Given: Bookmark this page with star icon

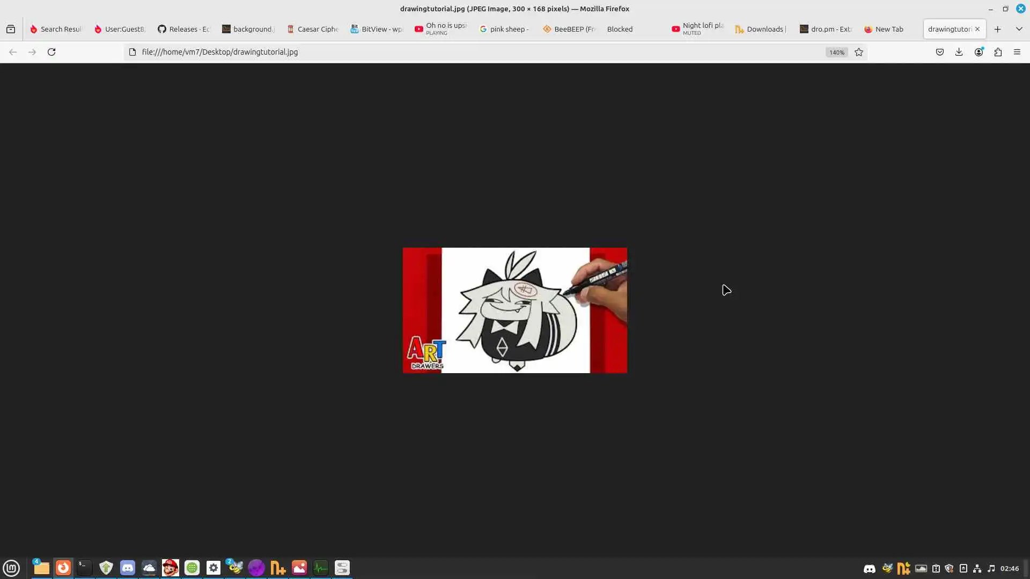Looking at the screenshot, I should tap(859, 52).
